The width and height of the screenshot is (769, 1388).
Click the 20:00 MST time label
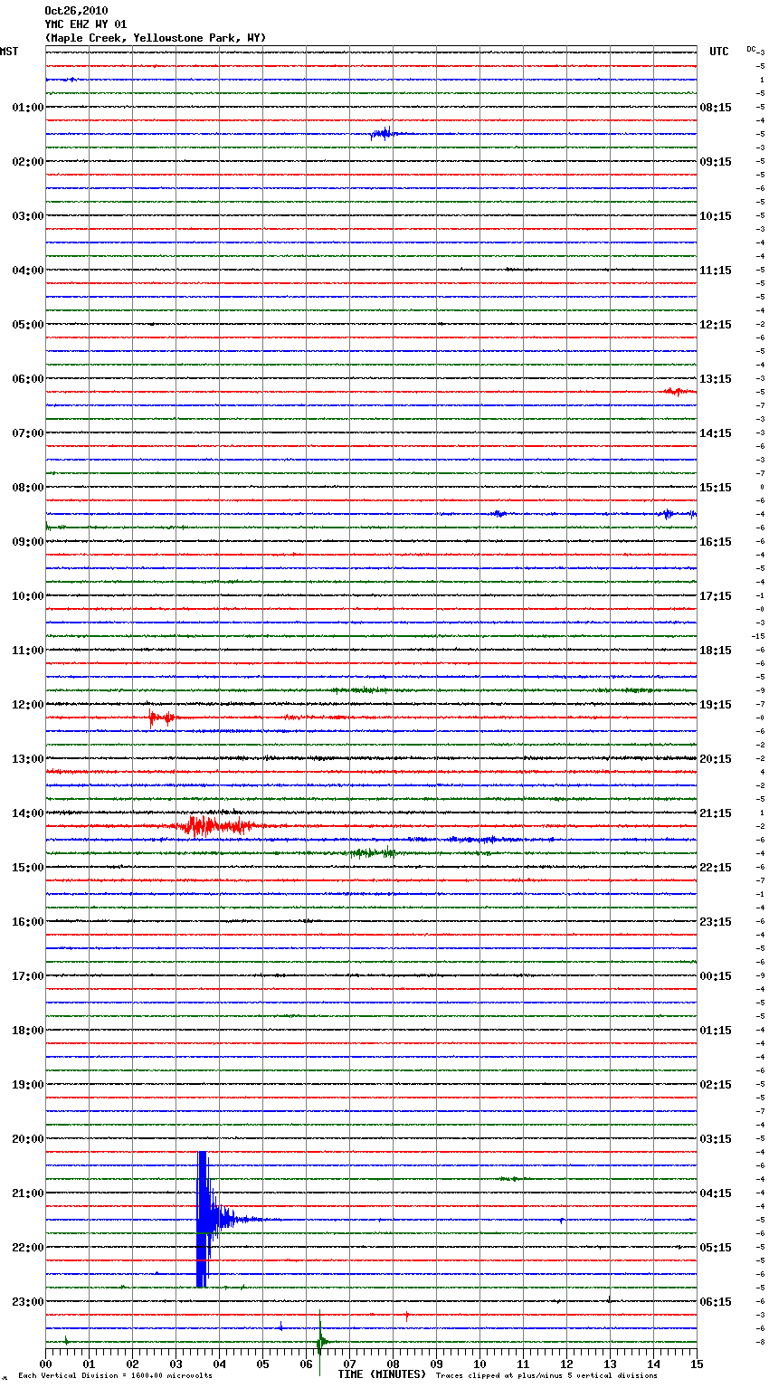click(28, 1139)
